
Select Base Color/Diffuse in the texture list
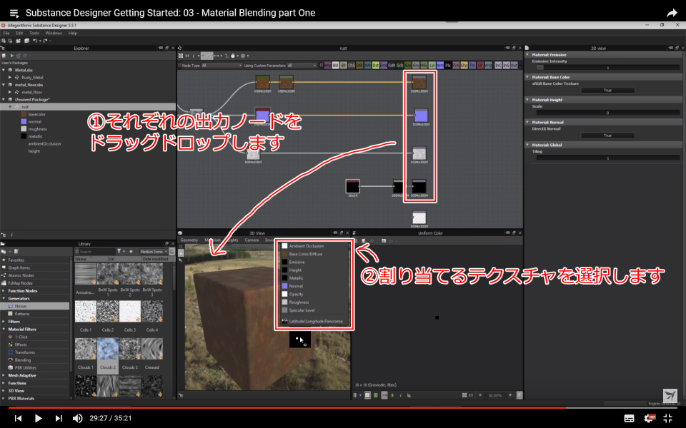click(305, 254)
